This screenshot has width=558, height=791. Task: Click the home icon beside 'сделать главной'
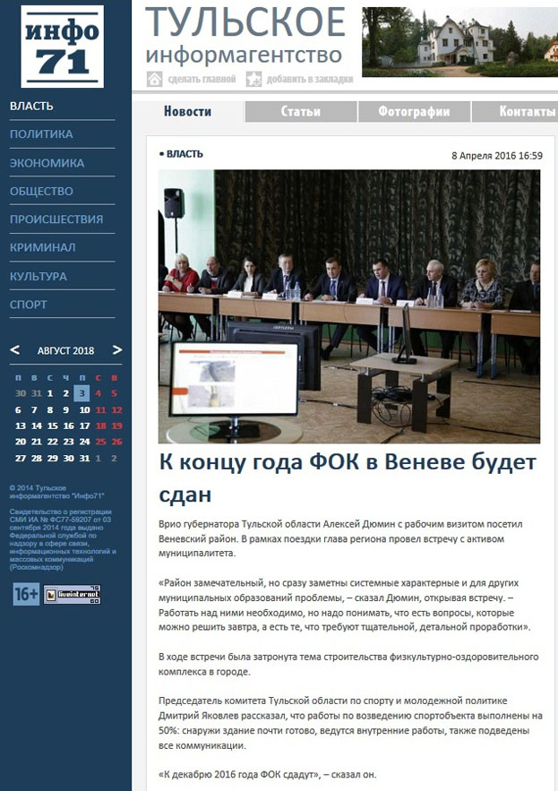tap(154, 79)
